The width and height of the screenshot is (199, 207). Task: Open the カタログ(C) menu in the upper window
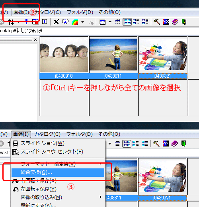tap(48, 12)
